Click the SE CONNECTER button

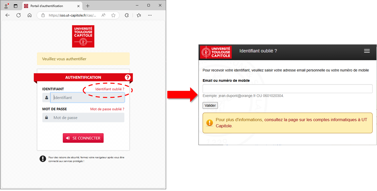click(83, 138)
